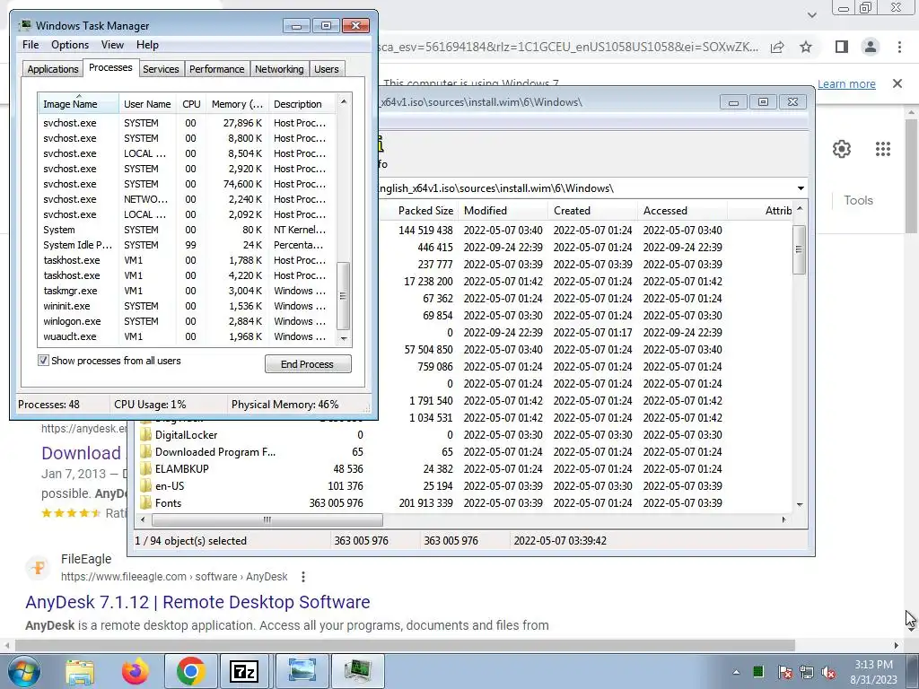Select Fonts folder in 7-Zip
919x689 pixels.
click(x=168, y=502)
